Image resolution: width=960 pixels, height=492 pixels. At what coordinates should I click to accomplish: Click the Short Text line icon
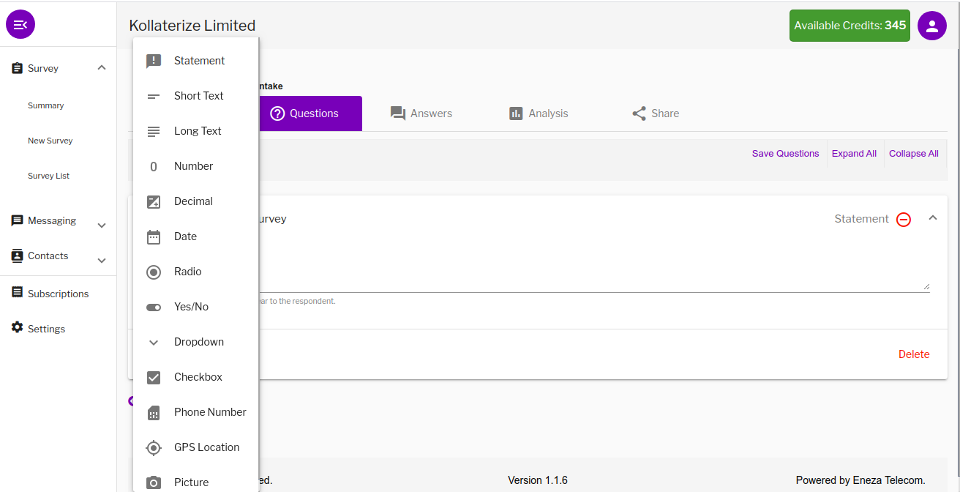pos(154,96)
